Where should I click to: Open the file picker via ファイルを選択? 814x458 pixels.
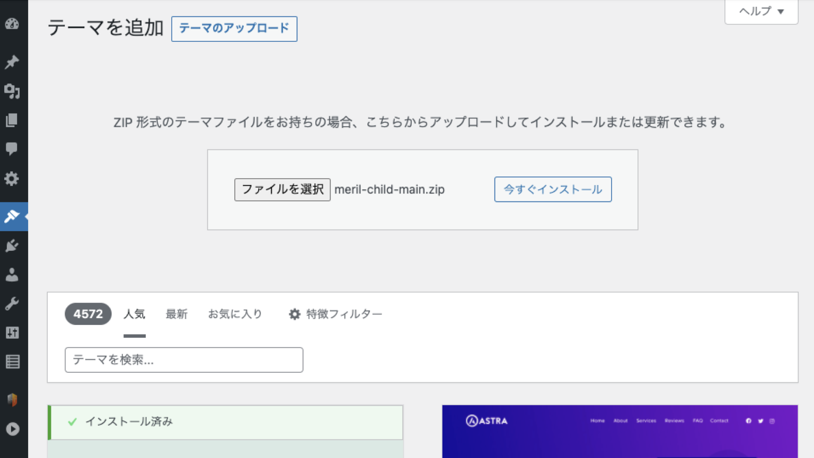(282, 189)
